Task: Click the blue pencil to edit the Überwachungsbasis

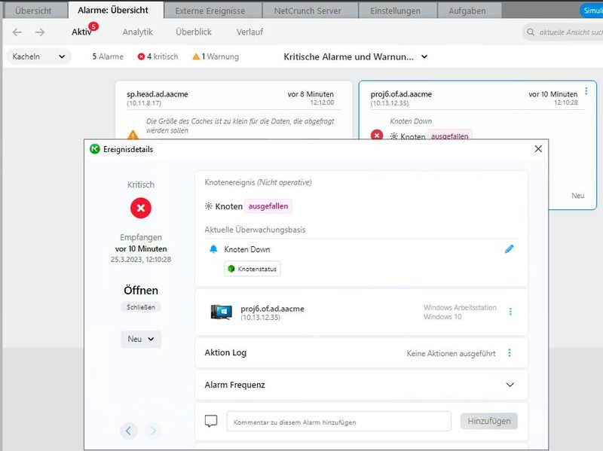Action: [x=510, y=249]
